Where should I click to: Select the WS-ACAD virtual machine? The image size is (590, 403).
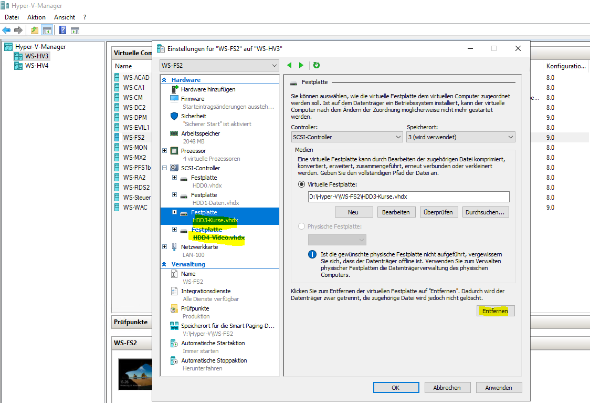point(136,78)
